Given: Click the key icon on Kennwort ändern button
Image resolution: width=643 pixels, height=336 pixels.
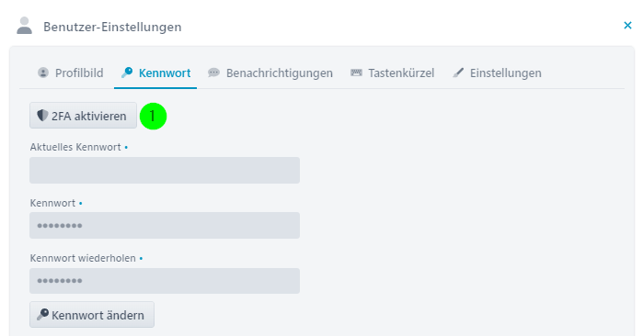Looking at the screenshot, I should tap(42, 314).
